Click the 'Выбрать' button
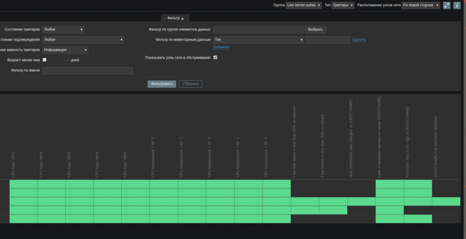Image resolution: width=466 pixels, height=239 pixels. click(315, 29)
